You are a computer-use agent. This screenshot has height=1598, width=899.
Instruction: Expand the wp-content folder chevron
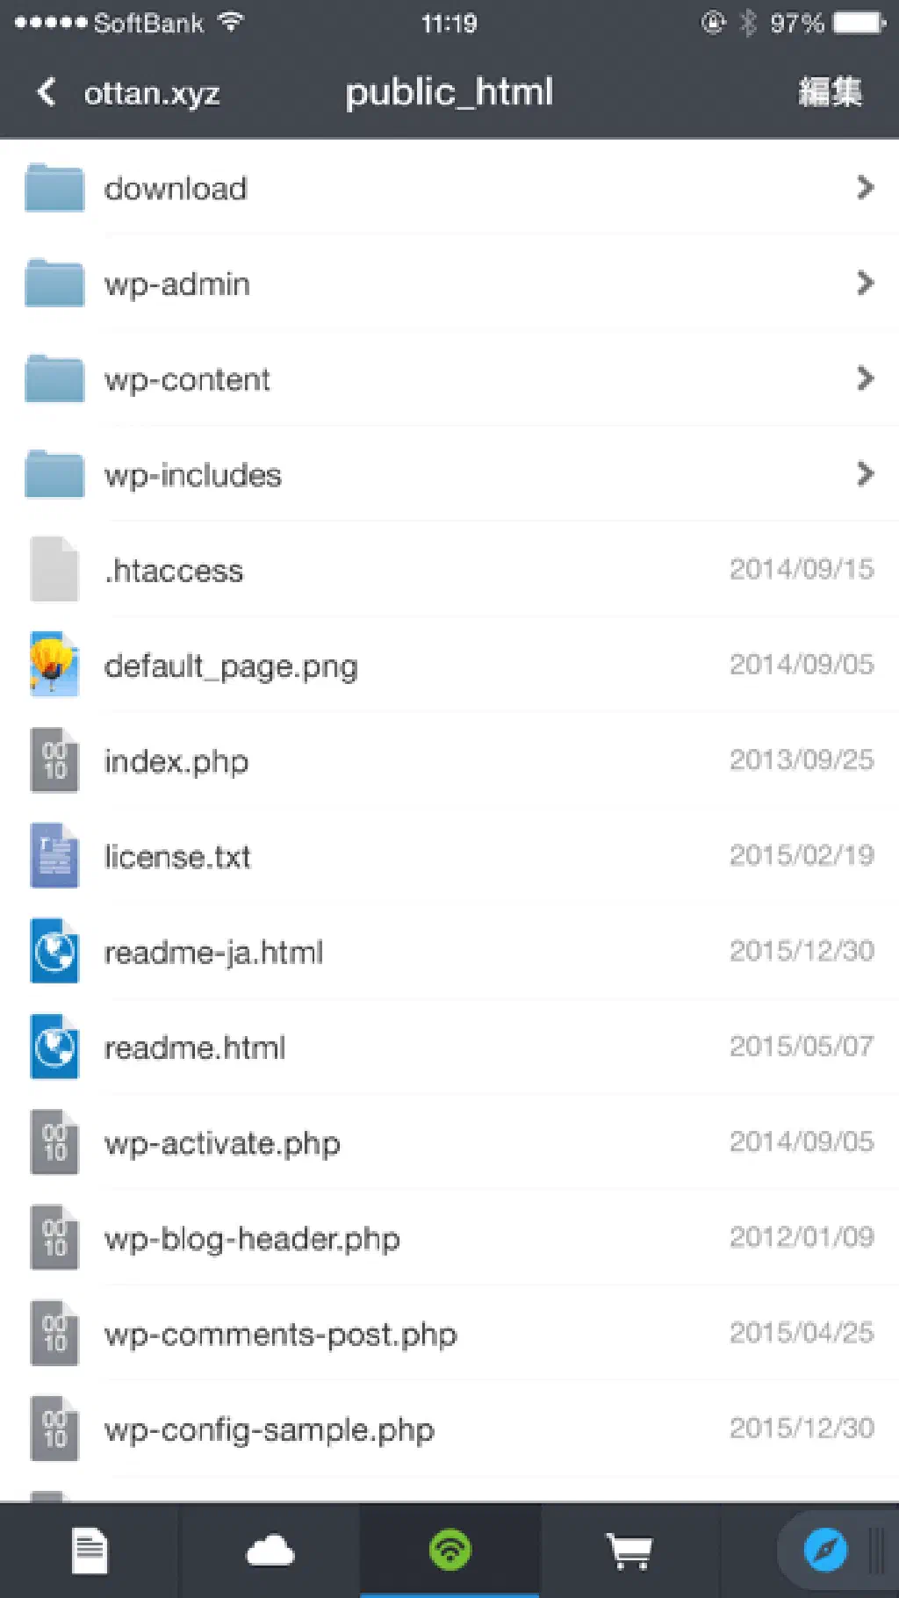tap(865, 378)
